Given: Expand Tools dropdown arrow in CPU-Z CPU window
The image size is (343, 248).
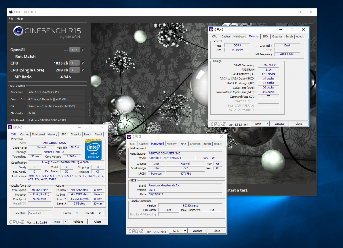Looking at the screenshot, I should [x=66, y=221].
